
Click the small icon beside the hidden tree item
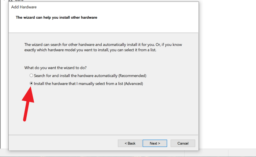pos(10,1)
